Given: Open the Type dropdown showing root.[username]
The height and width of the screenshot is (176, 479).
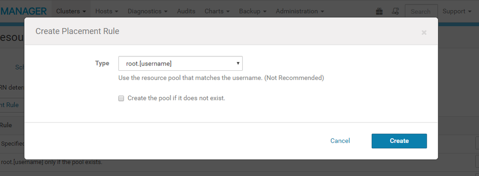Looking at the screenshot, I should (x=180, y=63).
